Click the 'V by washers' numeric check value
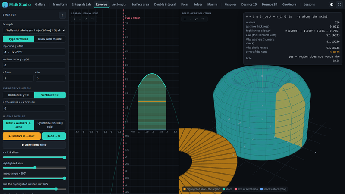The image size is (345, 194). click(333, 41)
